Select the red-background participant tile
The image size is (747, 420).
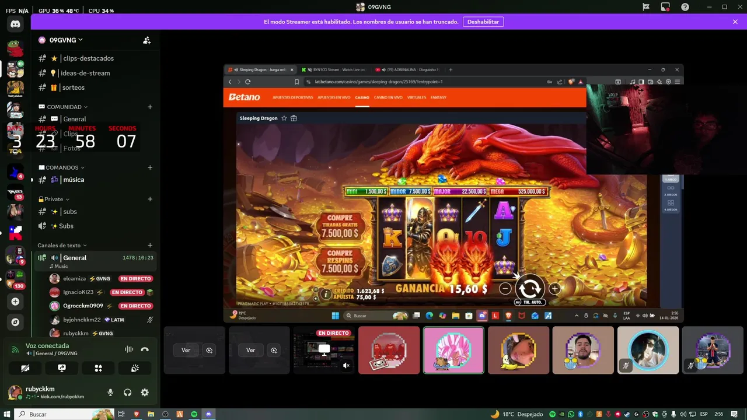point(389,350)
